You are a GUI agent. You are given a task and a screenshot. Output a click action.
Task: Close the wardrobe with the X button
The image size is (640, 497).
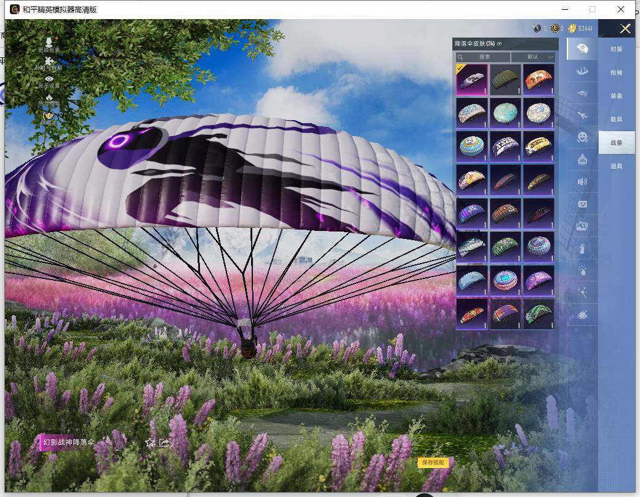pos(625,29)
